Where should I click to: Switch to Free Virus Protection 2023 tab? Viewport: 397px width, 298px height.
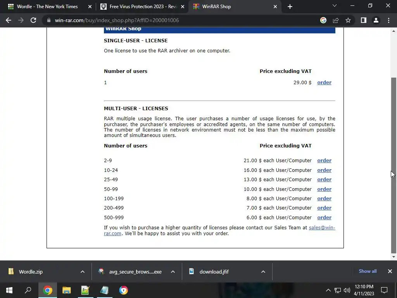[x=143, y=7]
